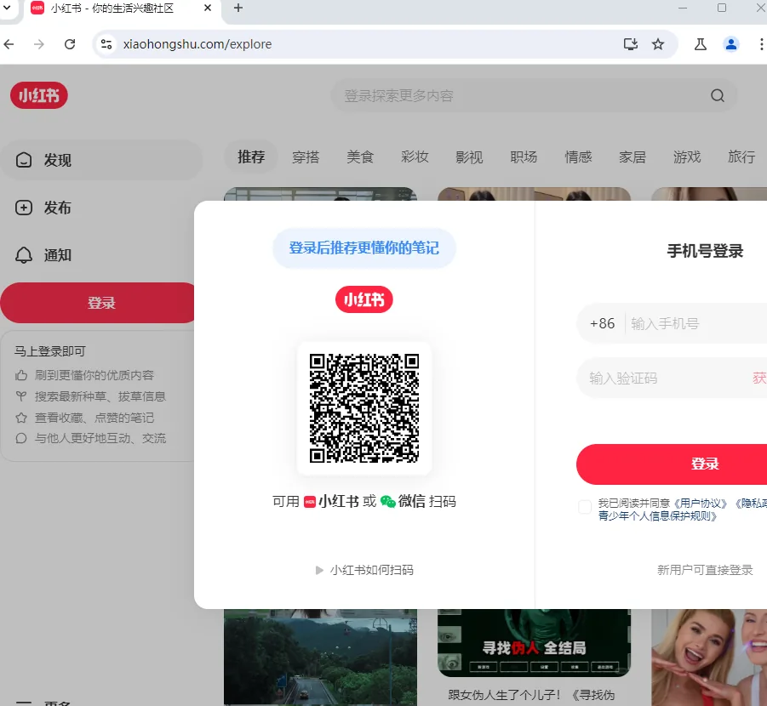This screenshot has width=767, height=706.
Task: Click 马上登录即可 heading
Action: coord(50,351)
